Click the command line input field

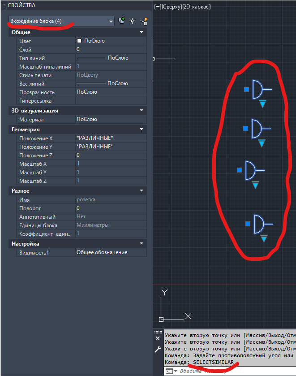tap(237, 371)
